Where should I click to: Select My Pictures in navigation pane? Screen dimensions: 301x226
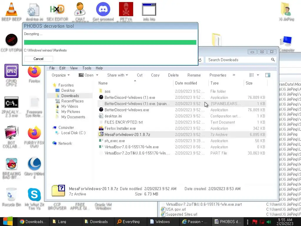click(71, 112)
